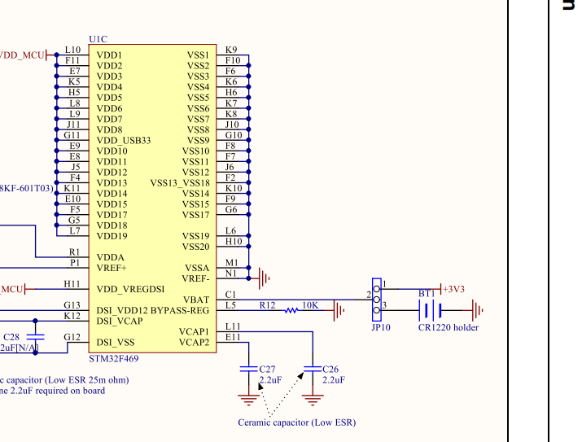Click the DSI_VDD12 pin label
Screen dimensions: 582x442
click(x=122, y=311)
